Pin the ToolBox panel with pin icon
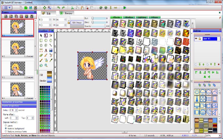 pyautogui.click(x=49, y=31)
